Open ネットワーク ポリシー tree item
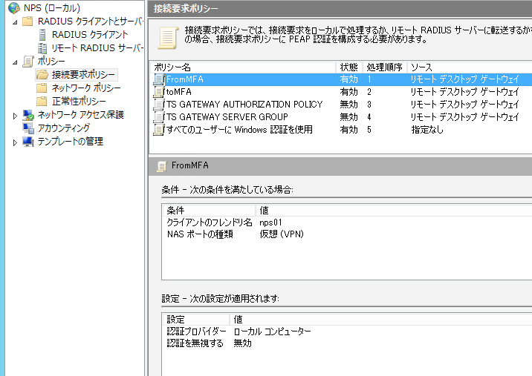 [86, 88]
